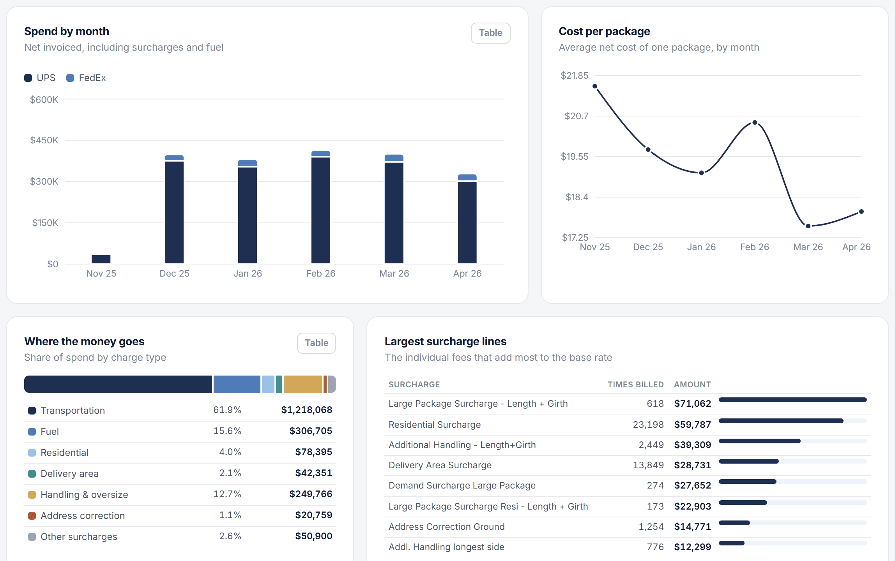Click the Nov 25 cost per package point
Screen dimensions: 895x561
pos(595,86)
